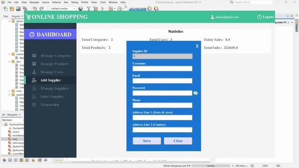Open the File menu
The height and width of the screenshot is (168, 299).
9,2
